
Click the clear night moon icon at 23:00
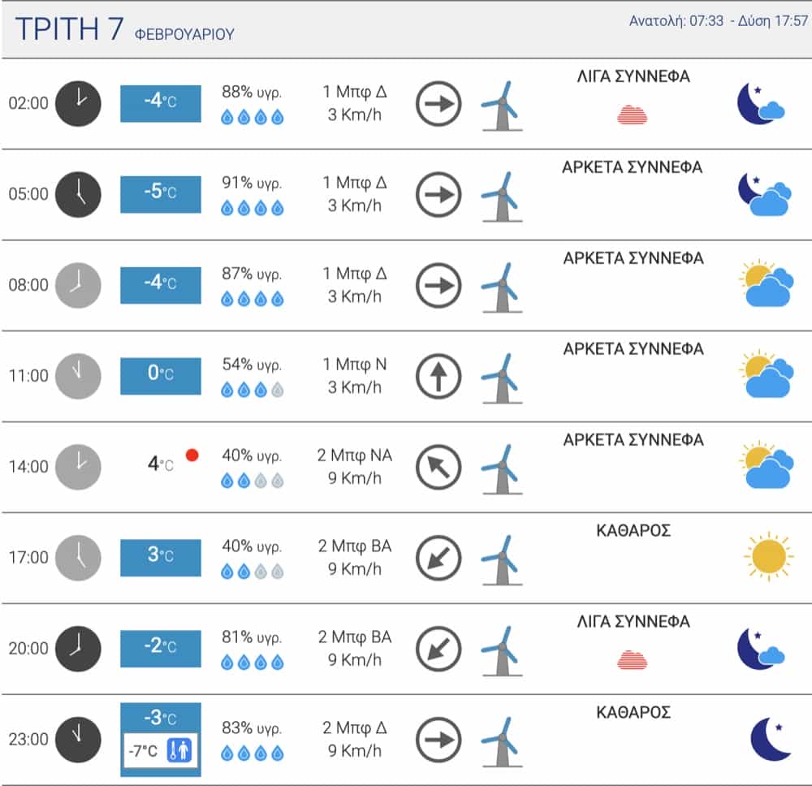[x=770, y=739]
